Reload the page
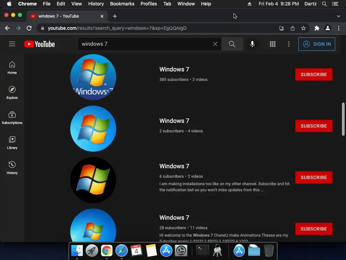The height and width of the screenshot is (260, 346). point(29,28)
